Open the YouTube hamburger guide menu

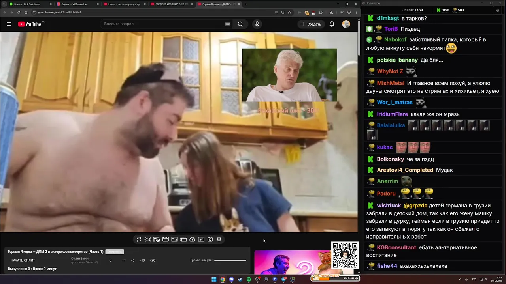tap(9, 24)
